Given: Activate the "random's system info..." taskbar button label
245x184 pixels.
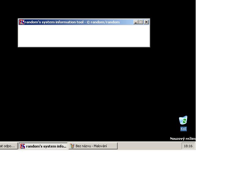Looking at the screenshot, I should (46, 146).
